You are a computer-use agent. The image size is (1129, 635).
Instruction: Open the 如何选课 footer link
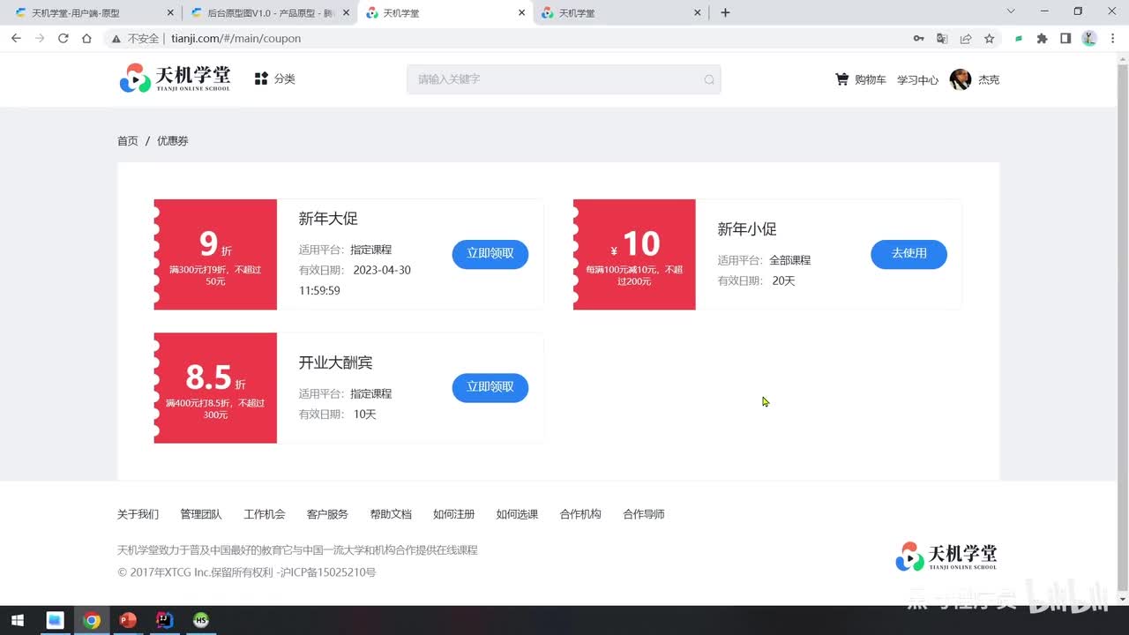pyautogui.click(x=517, y=514)
